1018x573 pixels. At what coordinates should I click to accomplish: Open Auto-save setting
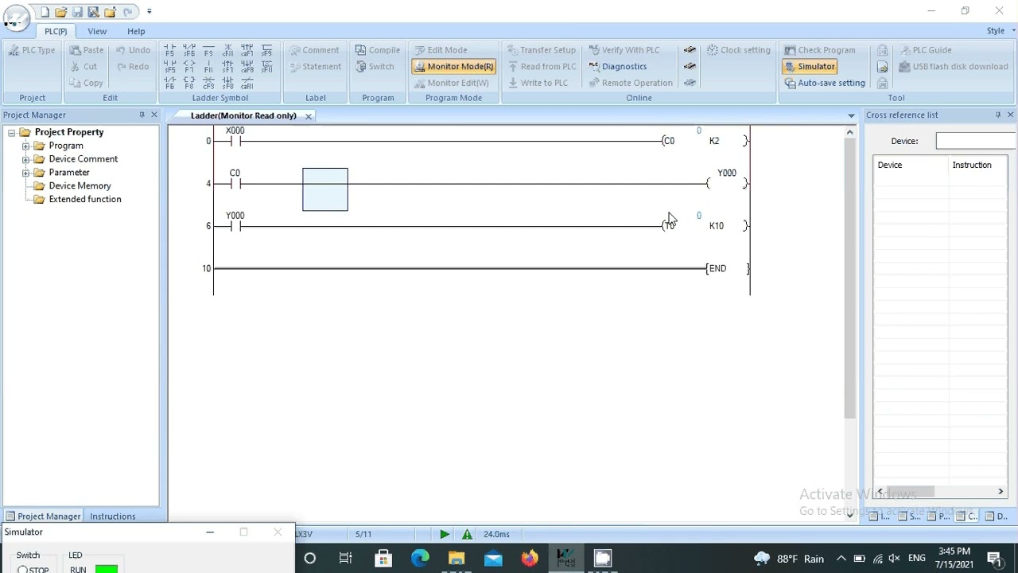coord(825,83)
